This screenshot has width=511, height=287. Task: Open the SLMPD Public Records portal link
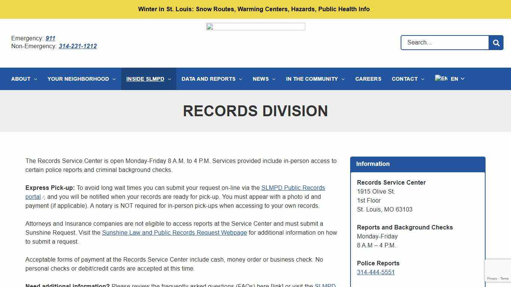293,188
